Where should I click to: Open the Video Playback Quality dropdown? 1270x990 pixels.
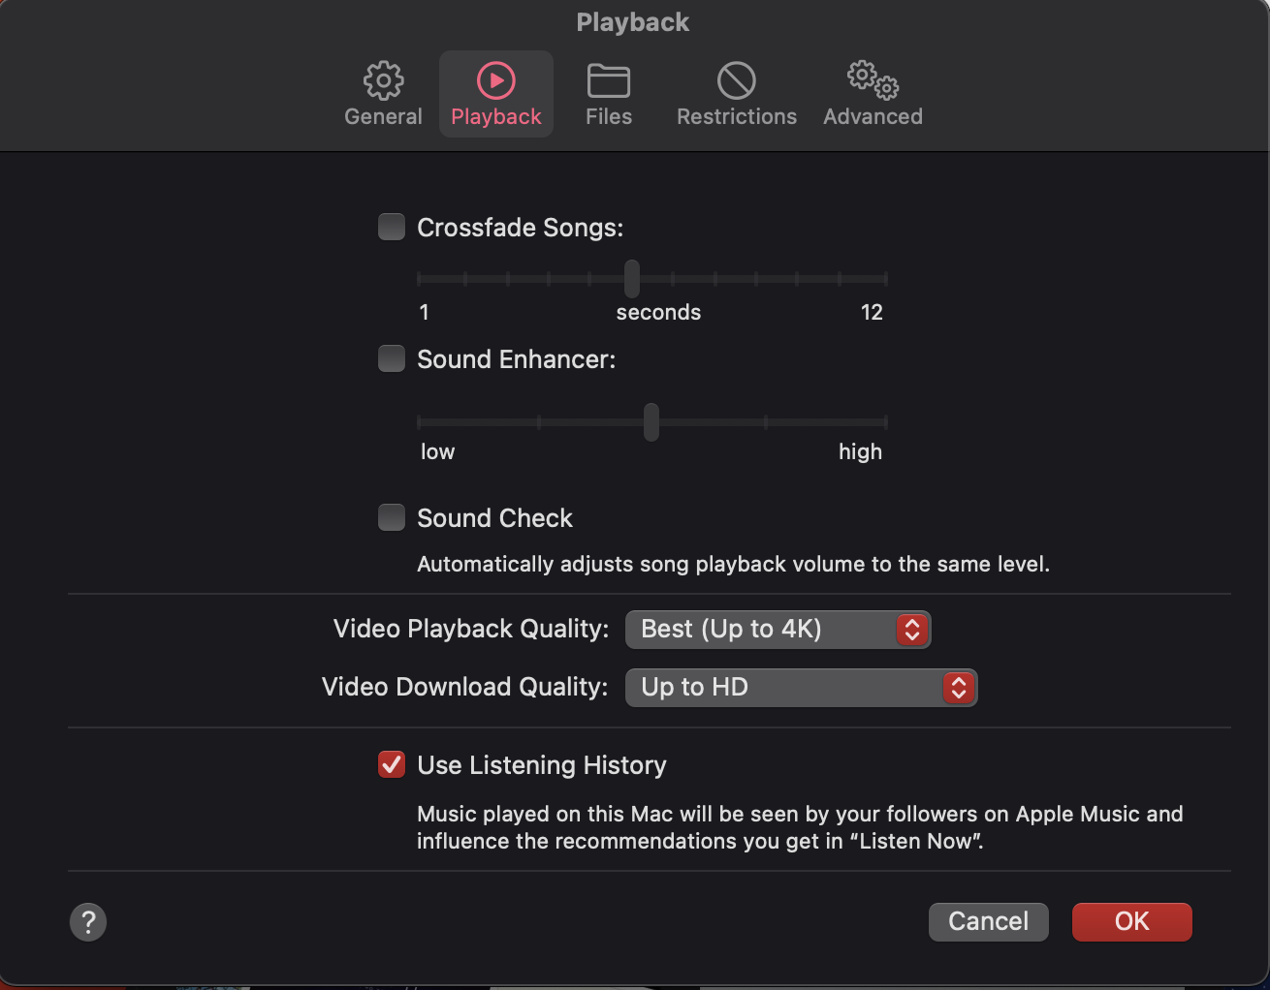[778, 629]
